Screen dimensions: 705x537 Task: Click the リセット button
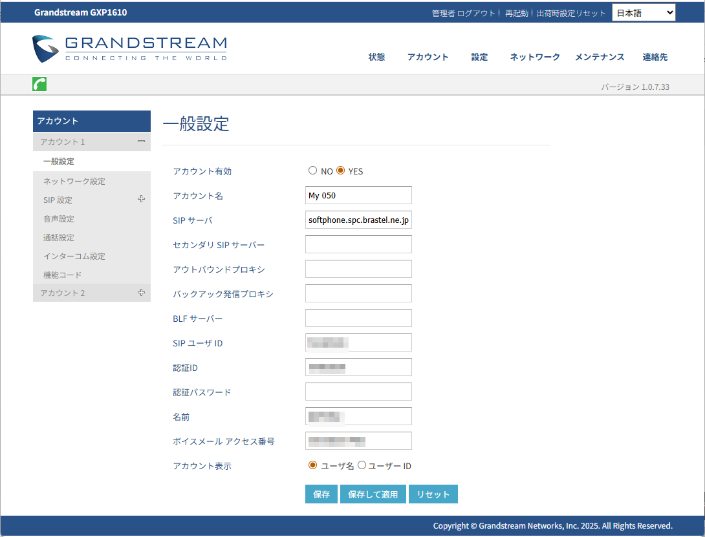point(433,494)
